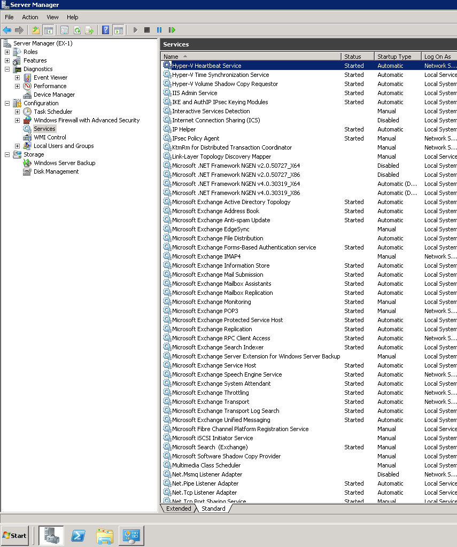
Task: Sort services by Name column header
Action: point(251,57)
